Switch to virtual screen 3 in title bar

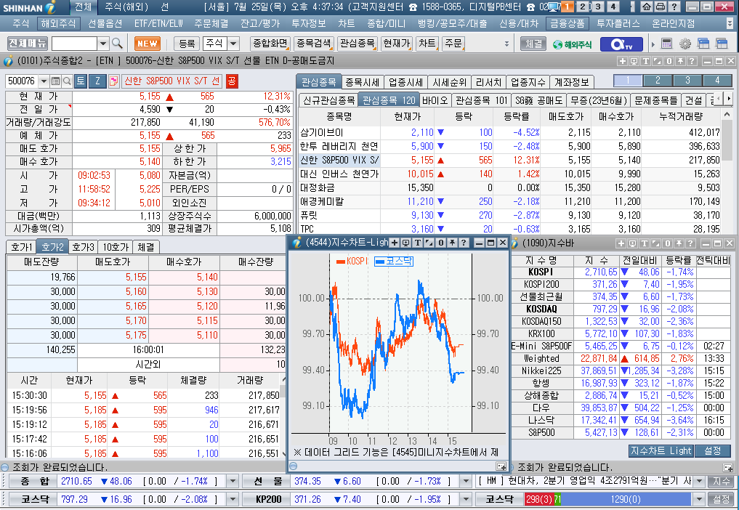coord(598,7)
